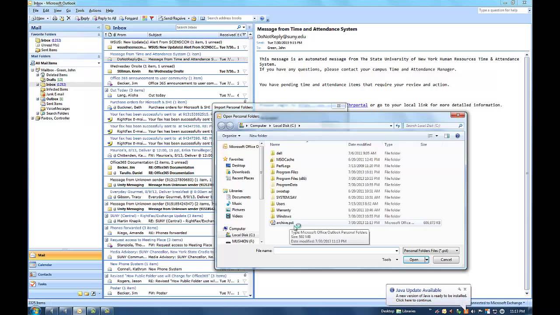This screenshot has width=560, height=315.
Task: Switch to the Contacts pane
Action: (x=66, y=274)
